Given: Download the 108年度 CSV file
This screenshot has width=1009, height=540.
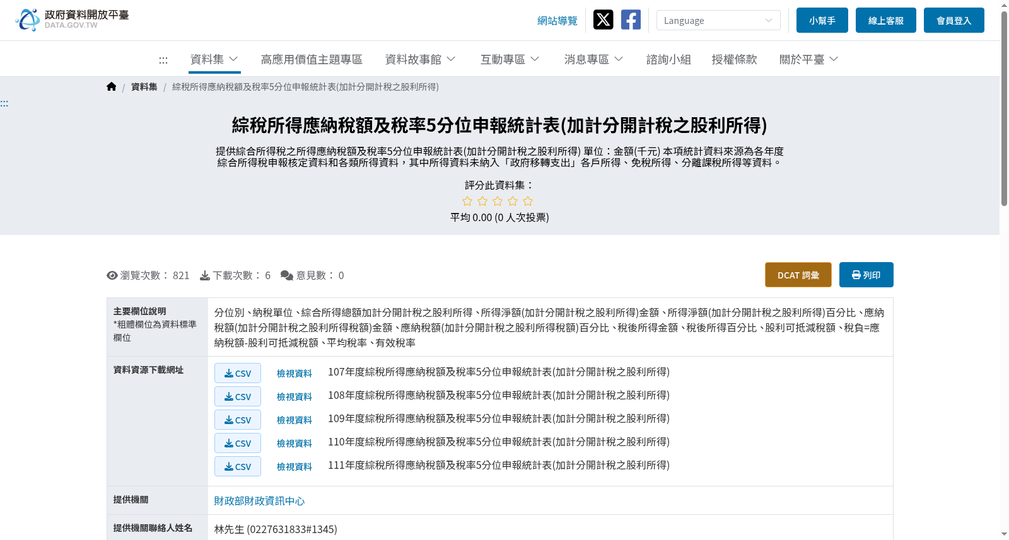Looking at the screenshot, I should pyautogui.click(x=238, y=396).
